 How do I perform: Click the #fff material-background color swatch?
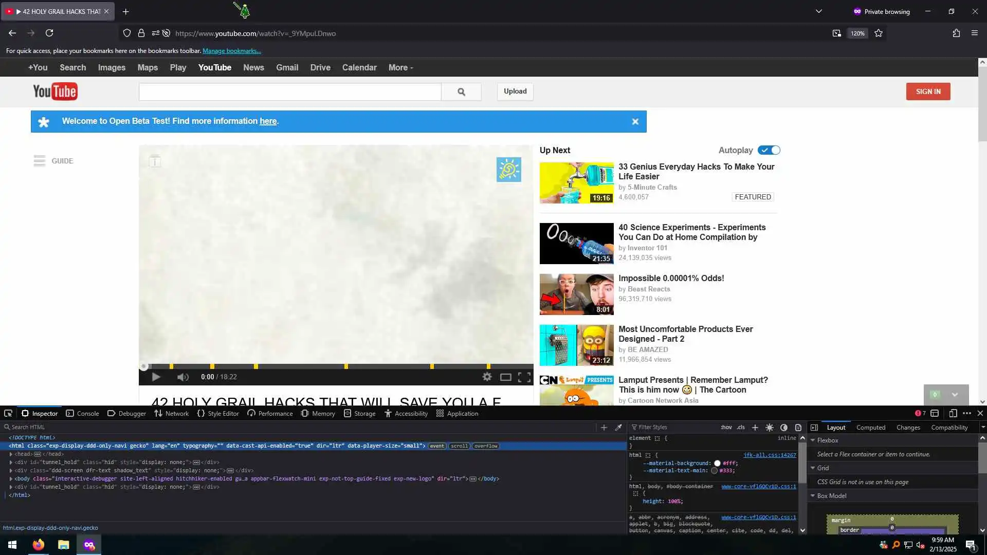pos(717,463)
